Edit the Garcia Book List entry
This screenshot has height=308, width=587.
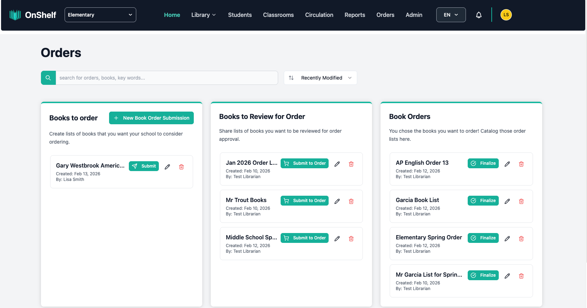pos(507,201)
